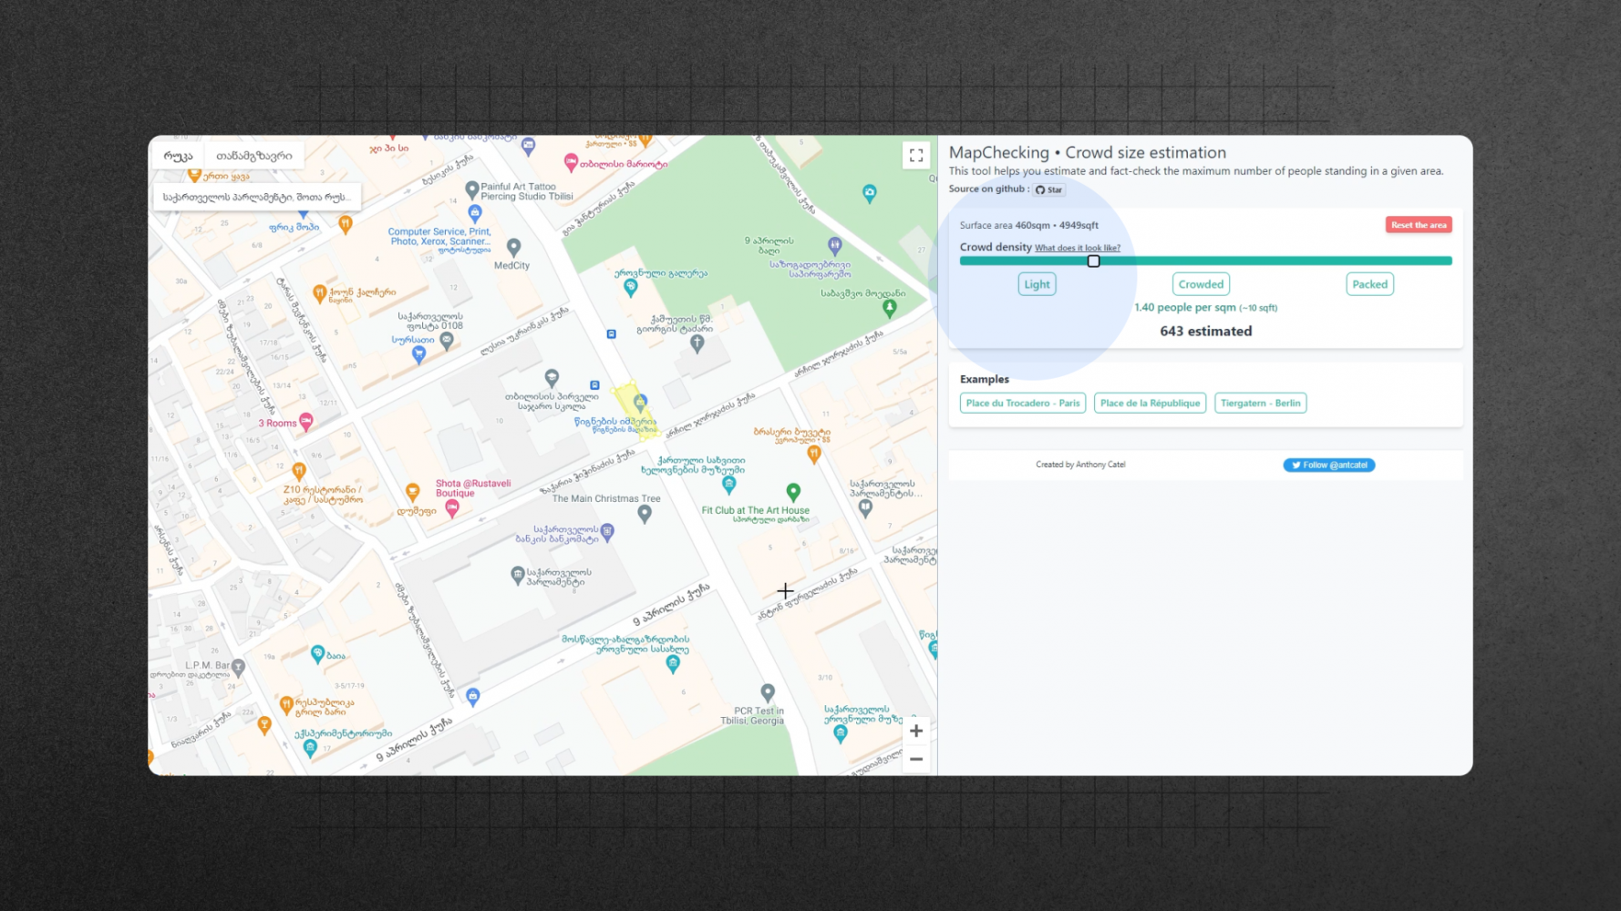Select the MedCity map pin
Image resolution: width=1621 pixels, height=911 pixels.
514,247
